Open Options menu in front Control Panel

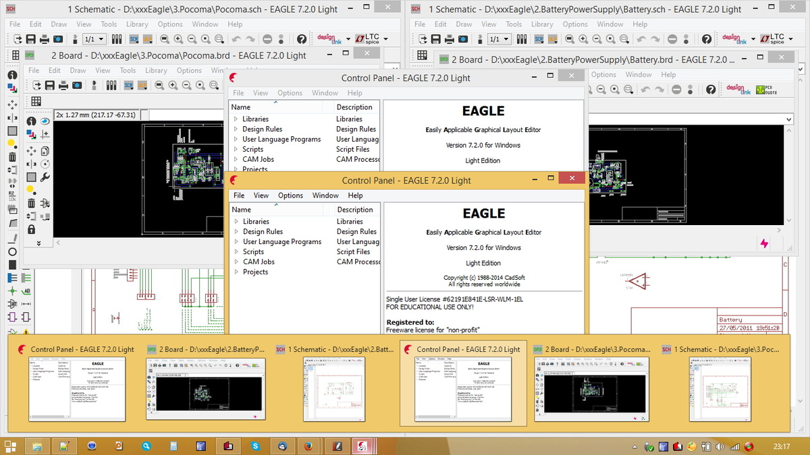pos(290,195)
